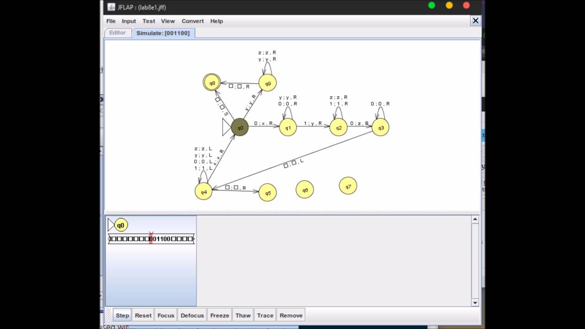This screenshot has height=329, width=585.
Task: Select state q4 in the diagram
Action: (203, 191)
